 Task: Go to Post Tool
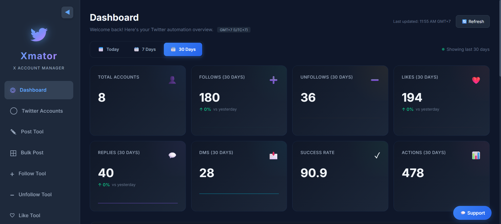click(39, 132)
